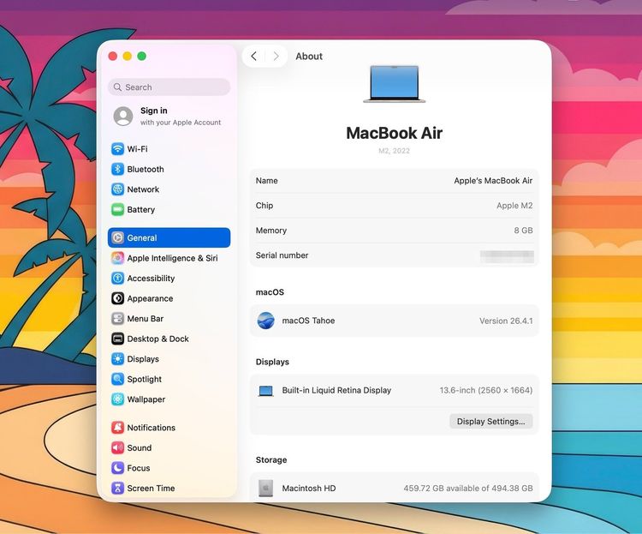Select the Wallpaper sidebar icon
Viewport: 642px width, 534px height.
(x=117, y=399)
